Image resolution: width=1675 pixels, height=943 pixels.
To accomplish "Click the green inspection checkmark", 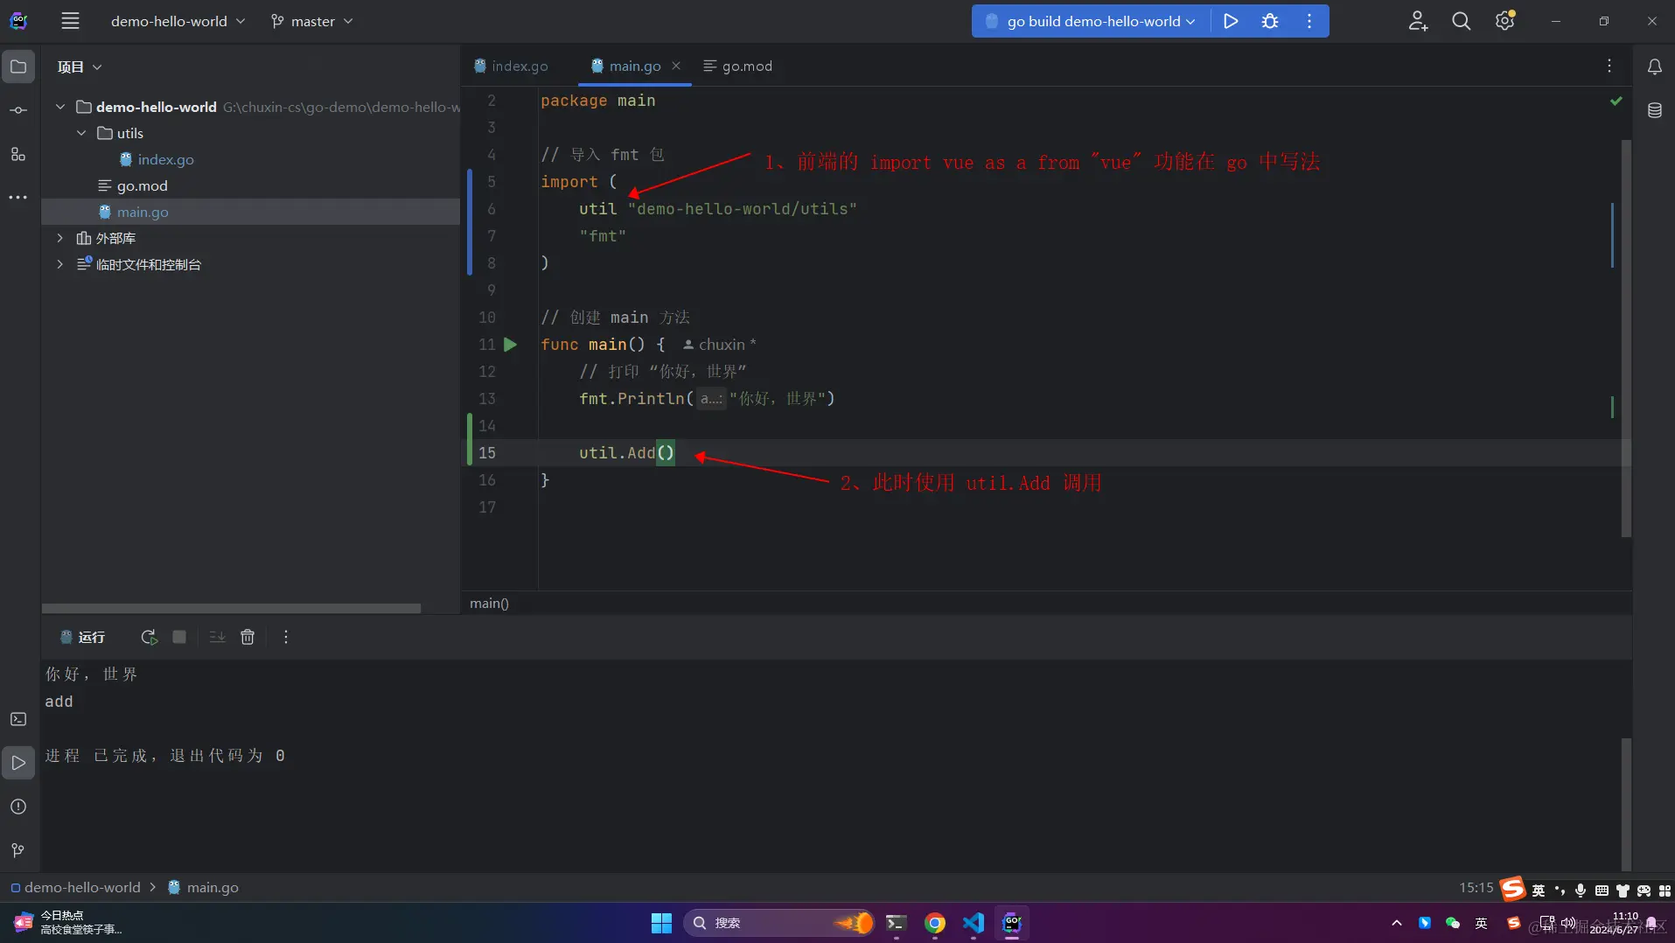I will coord(1616,101).
